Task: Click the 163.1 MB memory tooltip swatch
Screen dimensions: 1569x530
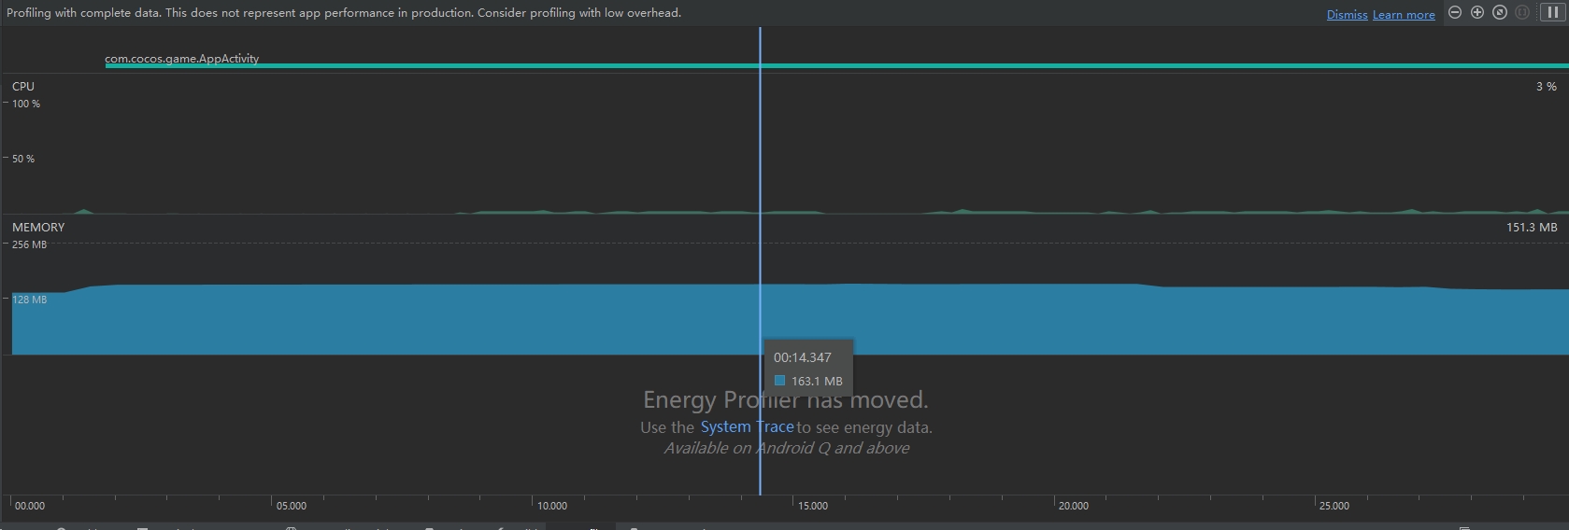Action: (x=779, y=381)
